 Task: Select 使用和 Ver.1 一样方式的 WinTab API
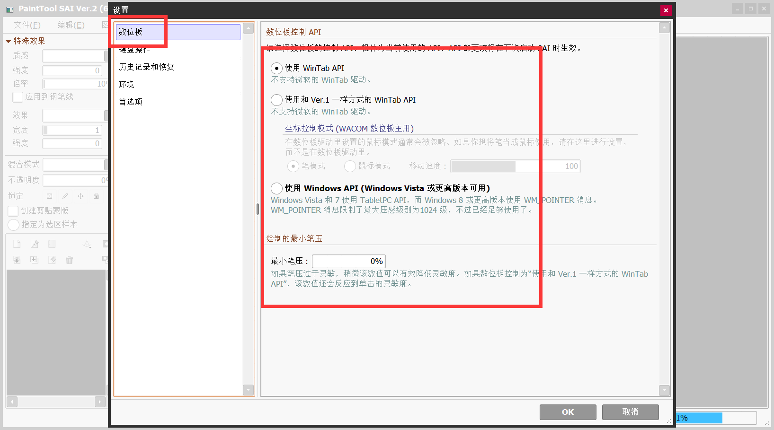276,100
